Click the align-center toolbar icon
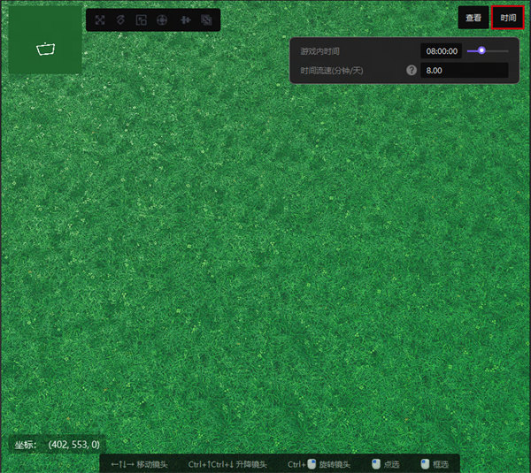The height and width of the screenshot is (473, 531). click(x=185, y=19)
